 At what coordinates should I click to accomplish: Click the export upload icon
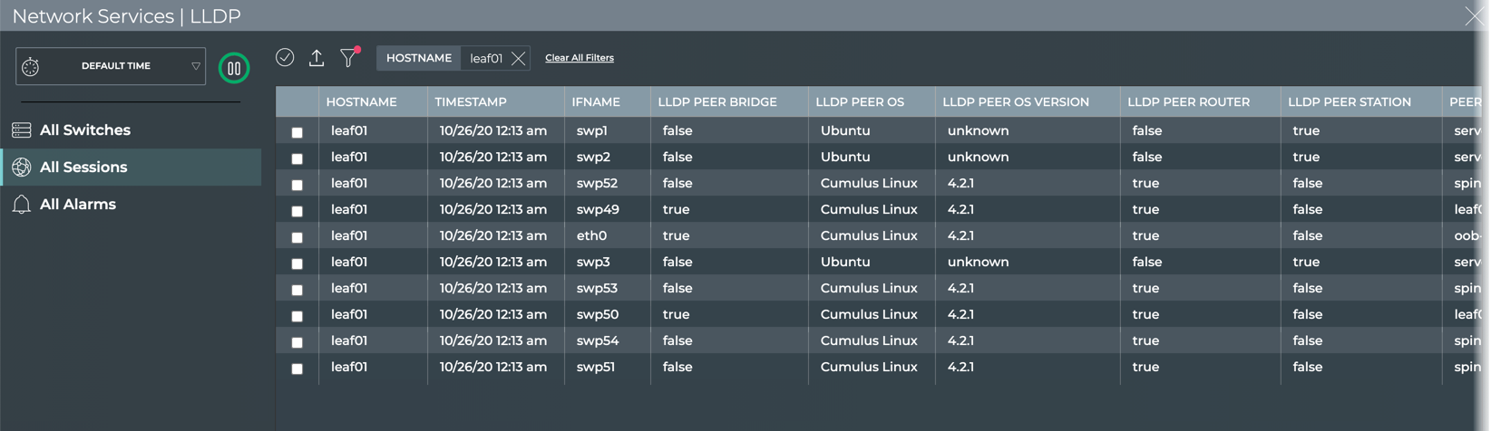pyautogui.click(x=317, y=58)
